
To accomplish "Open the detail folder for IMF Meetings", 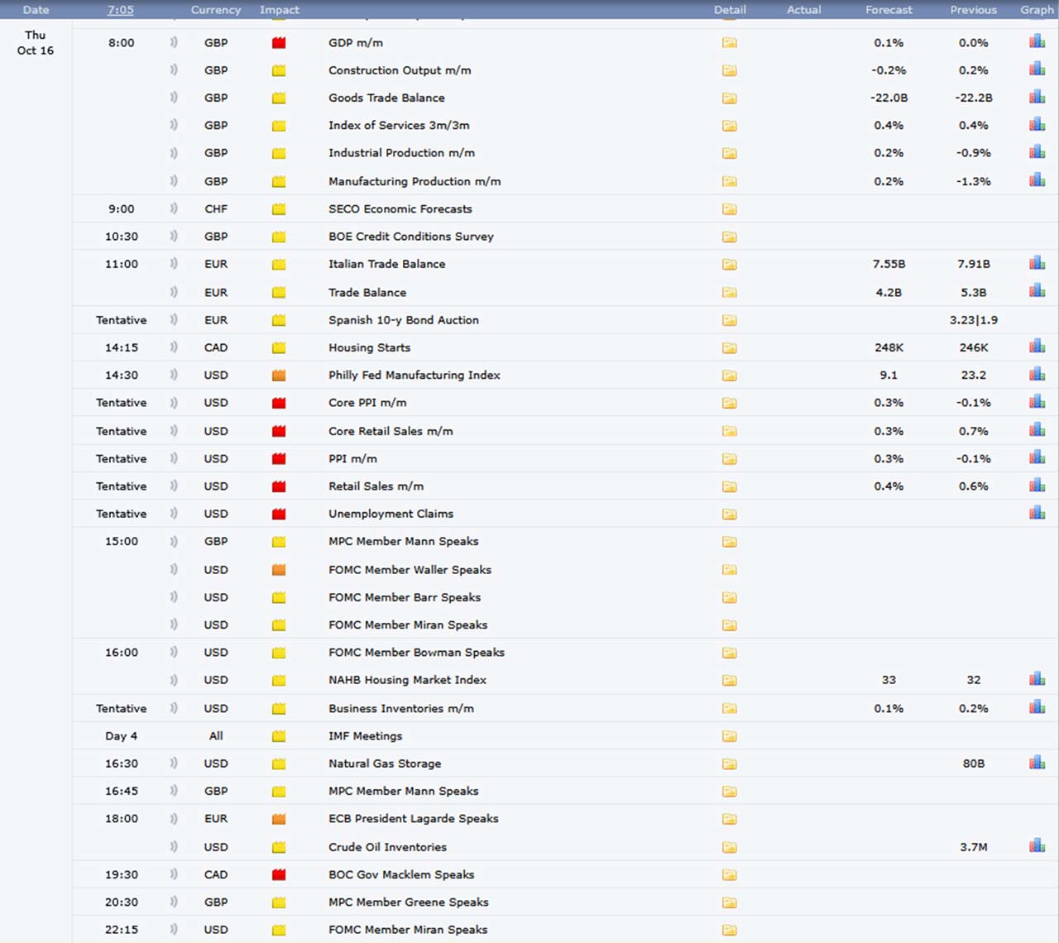I will 729,736.
